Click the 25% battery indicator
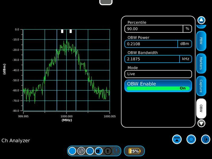 coord(134,151)
